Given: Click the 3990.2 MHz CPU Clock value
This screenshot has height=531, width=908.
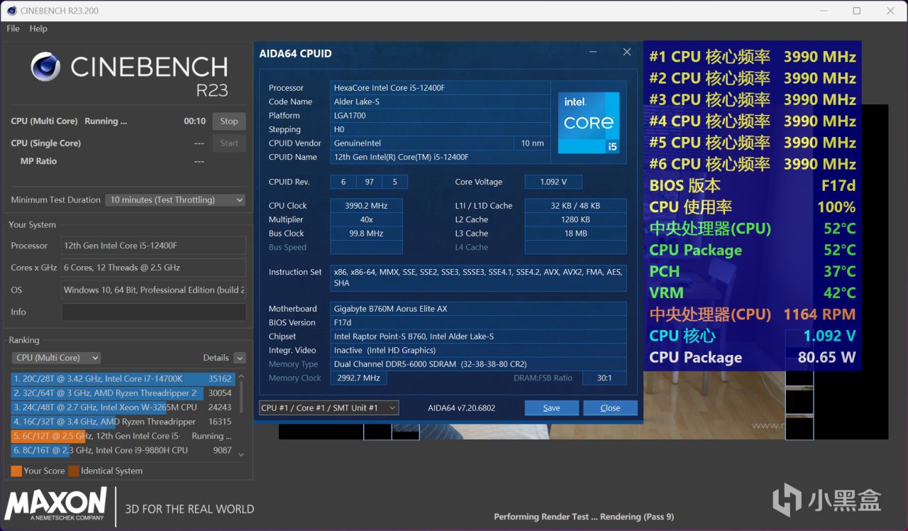Looking at the screenshot, I should [x=367, y=206].
